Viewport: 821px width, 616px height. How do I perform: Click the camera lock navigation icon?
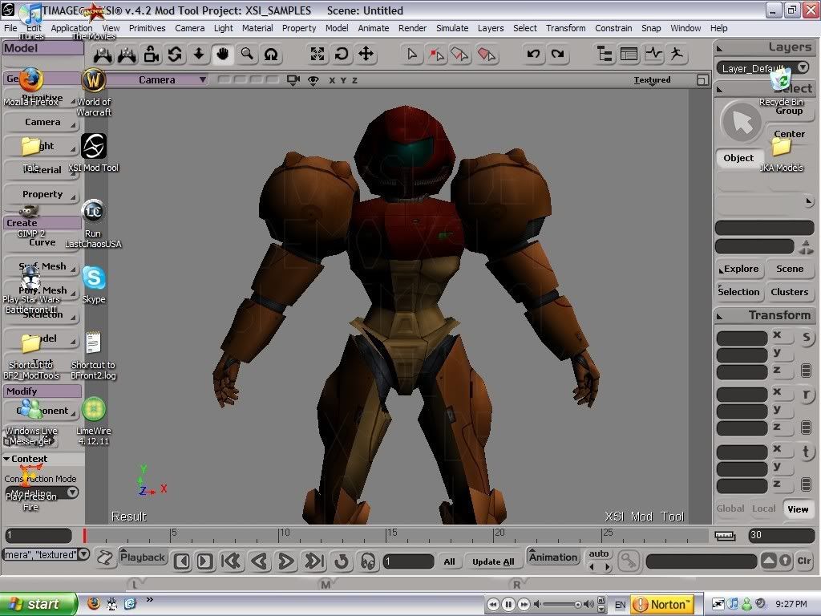tap(151, 54)
